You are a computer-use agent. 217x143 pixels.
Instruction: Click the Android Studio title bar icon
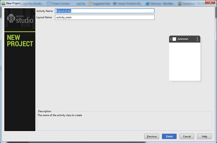pyautogui.click(x=3, y=3)
